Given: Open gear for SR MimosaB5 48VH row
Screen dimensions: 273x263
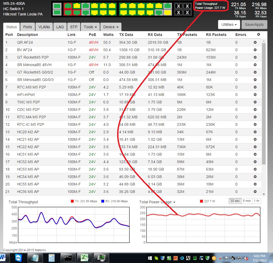Looking at the screenshot, I should coord(255,65).
